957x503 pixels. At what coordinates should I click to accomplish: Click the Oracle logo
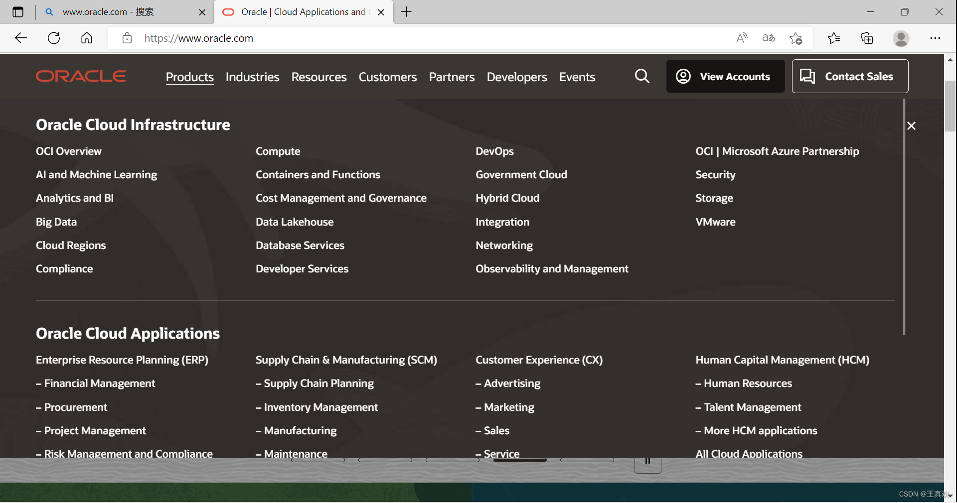(81, 76)
